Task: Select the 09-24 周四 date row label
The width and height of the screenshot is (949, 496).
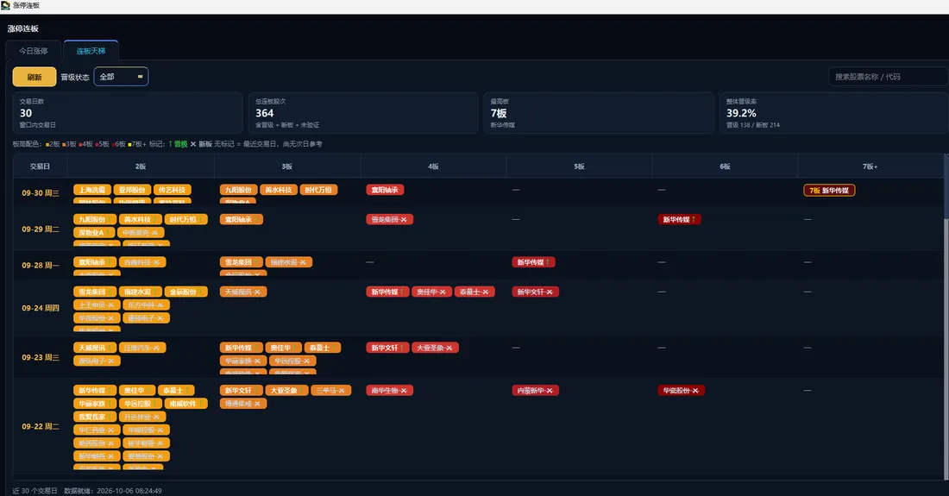Action: click(x=41, y=308)
